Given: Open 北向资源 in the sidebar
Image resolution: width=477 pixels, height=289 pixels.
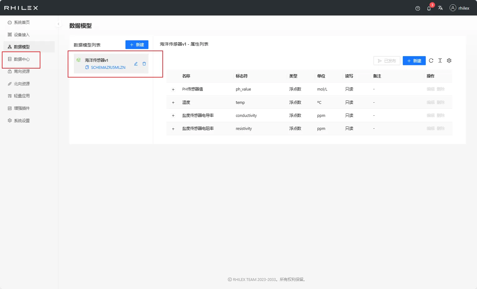Looking at the screenshot, I should point(29,84).
